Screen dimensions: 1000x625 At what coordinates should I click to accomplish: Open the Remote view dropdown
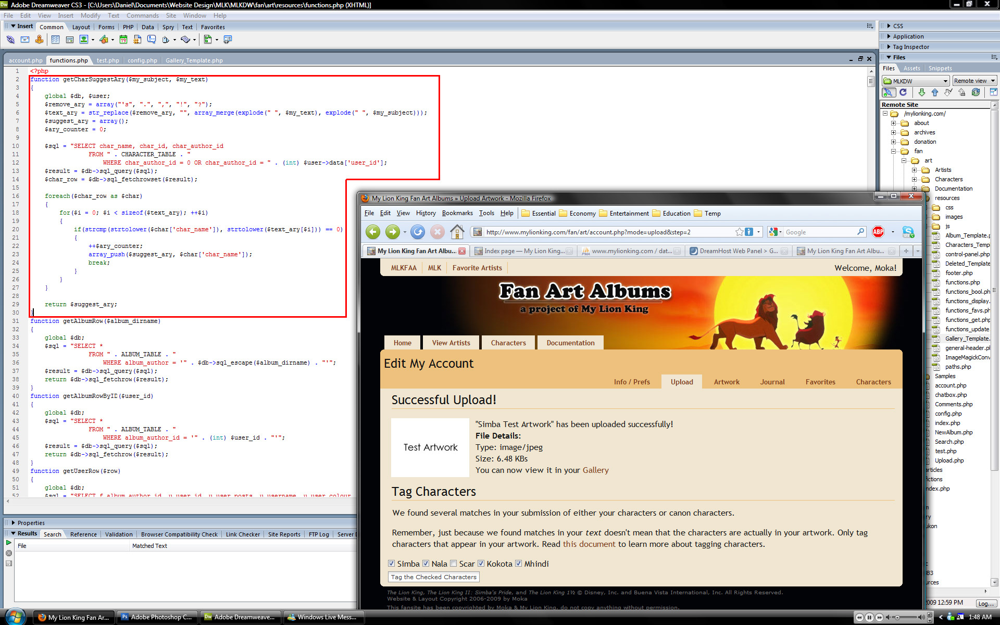[974, 81]
